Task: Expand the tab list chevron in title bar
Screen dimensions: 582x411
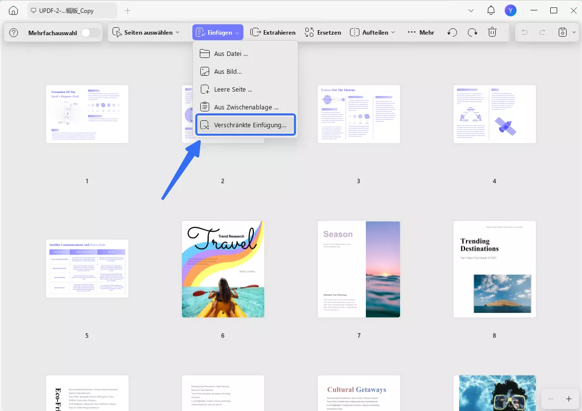Action: click(x=470, y=11)
